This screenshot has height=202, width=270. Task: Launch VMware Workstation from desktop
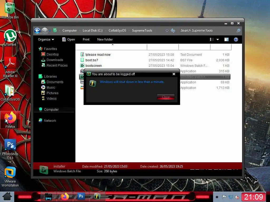point(10,177)
